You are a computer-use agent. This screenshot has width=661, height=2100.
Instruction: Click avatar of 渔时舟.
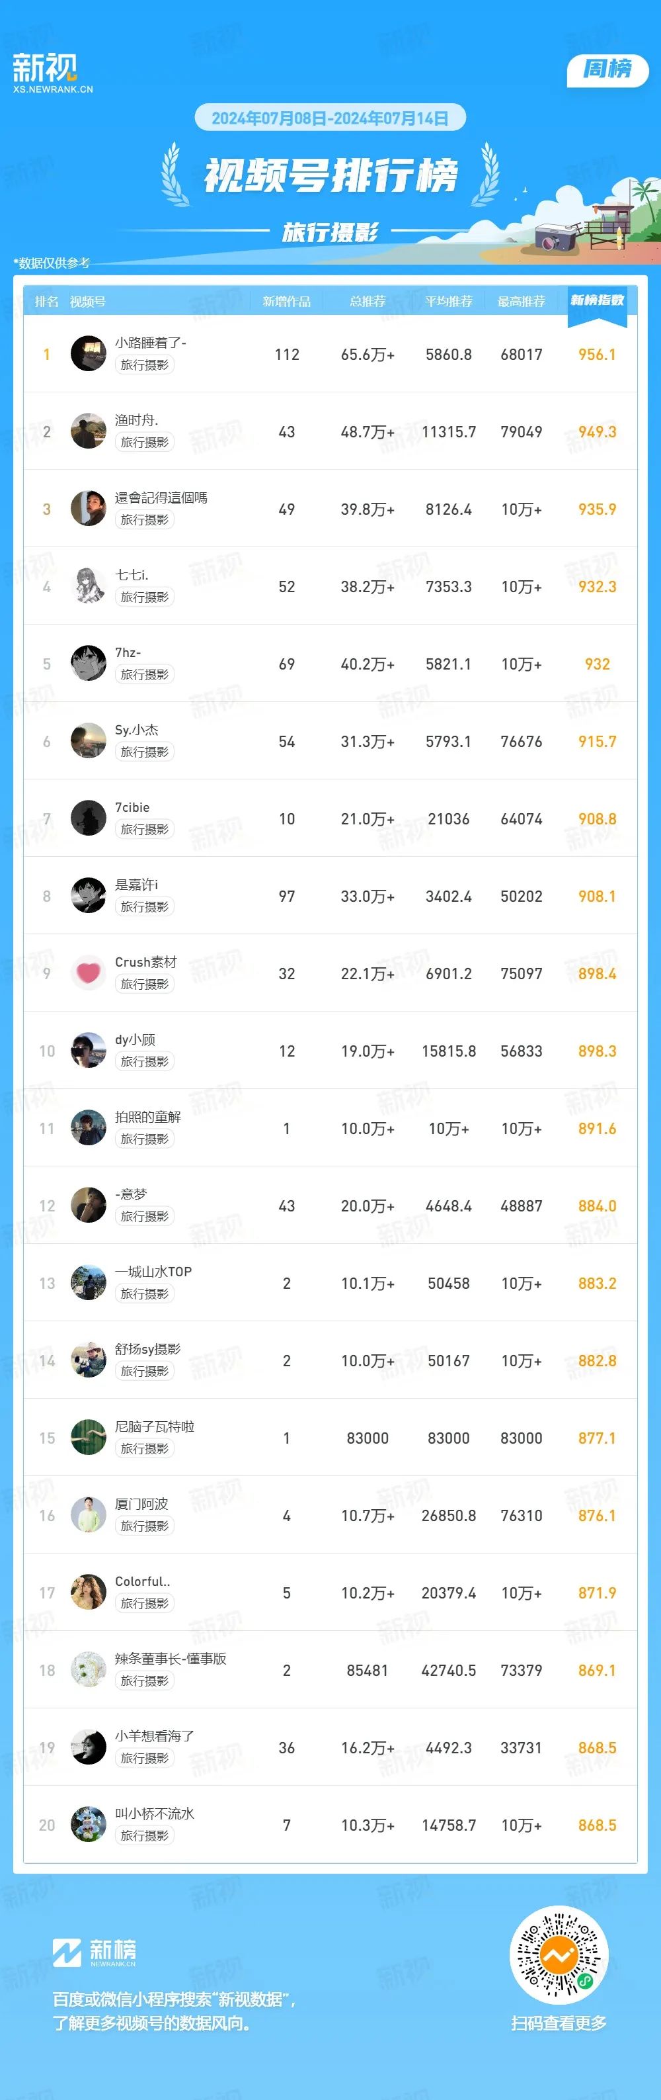(88, 431)
